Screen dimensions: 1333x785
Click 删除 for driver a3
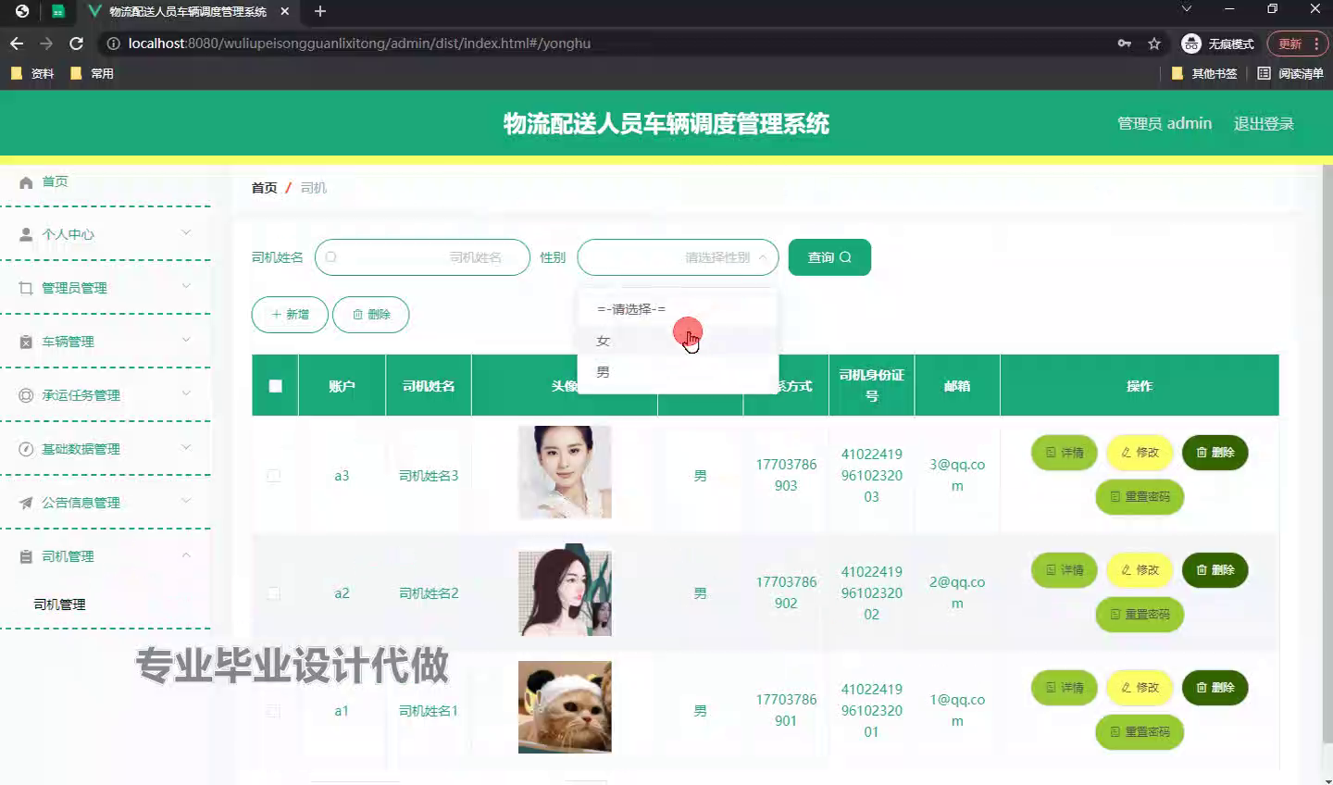click(x=1215, y=453)
